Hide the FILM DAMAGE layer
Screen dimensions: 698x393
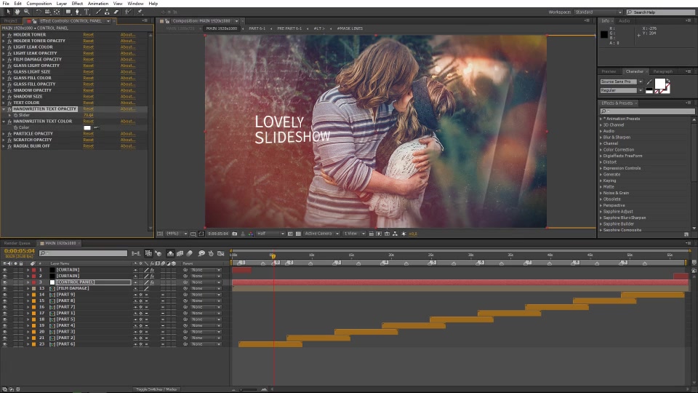tap(5, 288)
